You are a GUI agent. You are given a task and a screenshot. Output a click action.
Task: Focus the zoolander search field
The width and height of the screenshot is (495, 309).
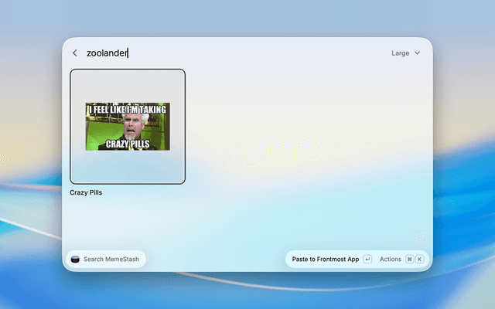(x=234, y=53)
